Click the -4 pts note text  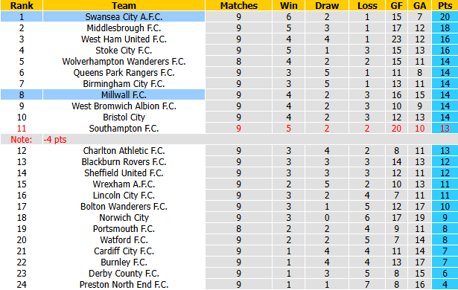point(55,140)
